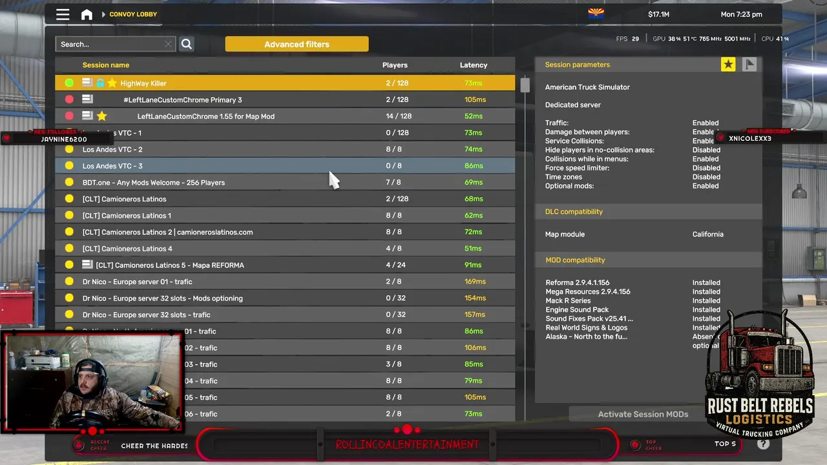Select LeftLaneCustomChrome 1.55 for Map Mod
827x465 pixels.
click(285, 116)
